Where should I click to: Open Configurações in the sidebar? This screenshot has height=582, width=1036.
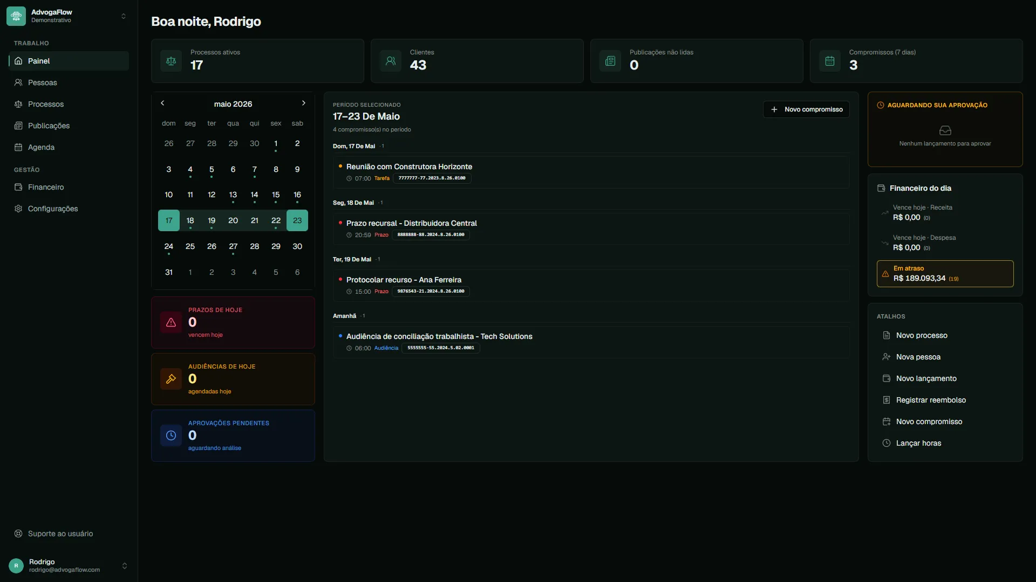(x=69, y=209)
